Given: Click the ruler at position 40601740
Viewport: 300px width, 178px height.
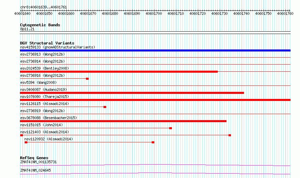Looking at the screenshot, I should pos(241,13).
